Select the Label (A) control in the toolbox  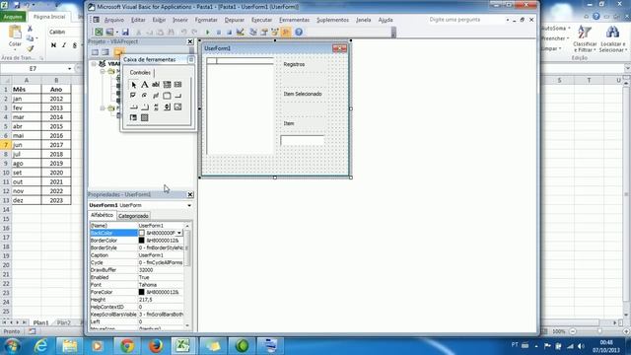(145, 85)
